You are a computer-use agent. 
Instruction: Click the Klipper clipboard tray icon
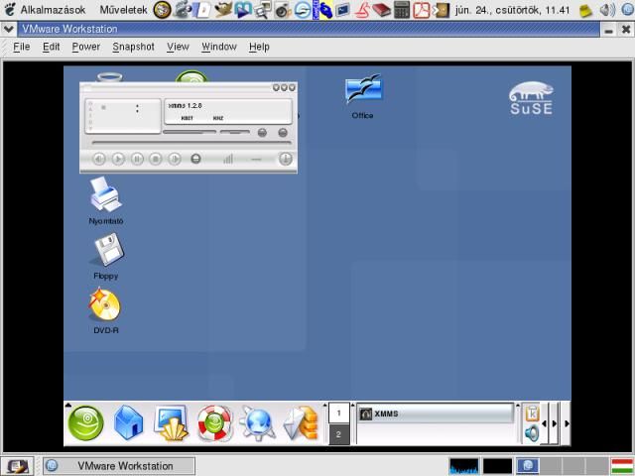[532, 414]
